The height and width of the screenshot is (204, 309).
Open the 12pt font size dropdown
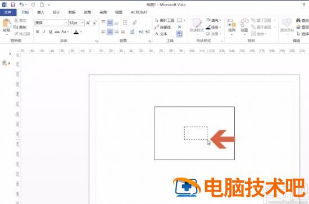pyautogui.click(x=83, y=23)
